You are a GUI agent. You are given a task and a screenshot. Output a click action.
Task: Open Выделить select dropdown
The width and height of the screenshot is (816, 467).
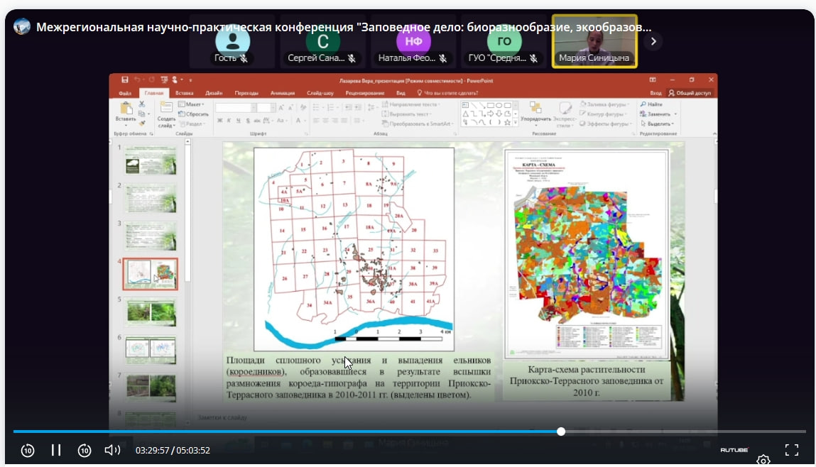[658, 123]
